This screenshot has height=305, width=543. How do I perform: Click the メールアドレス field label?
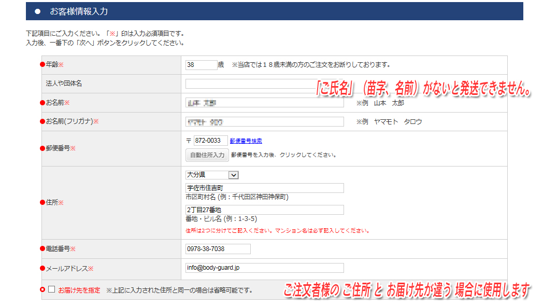69,269
